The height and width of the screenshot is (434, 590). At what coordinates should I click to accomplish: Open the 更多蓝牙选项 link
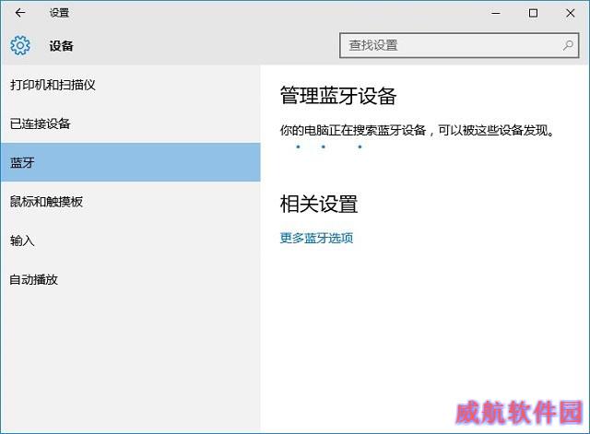316,238
